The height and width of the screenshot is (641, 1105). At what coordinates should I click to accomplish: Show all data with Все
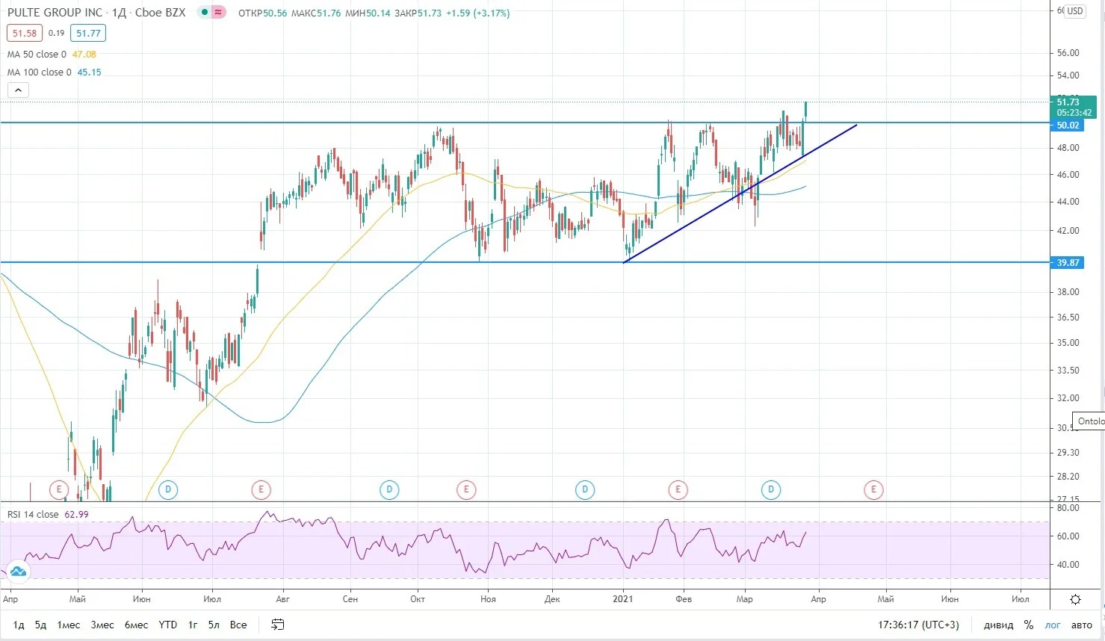click(238, 625)
